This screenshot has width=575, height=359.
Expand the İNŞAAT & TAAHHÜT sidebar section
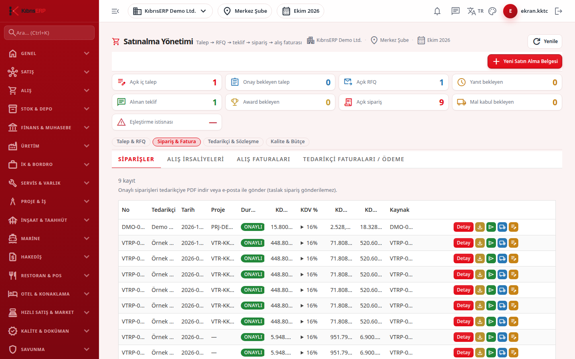coord(50,220)
